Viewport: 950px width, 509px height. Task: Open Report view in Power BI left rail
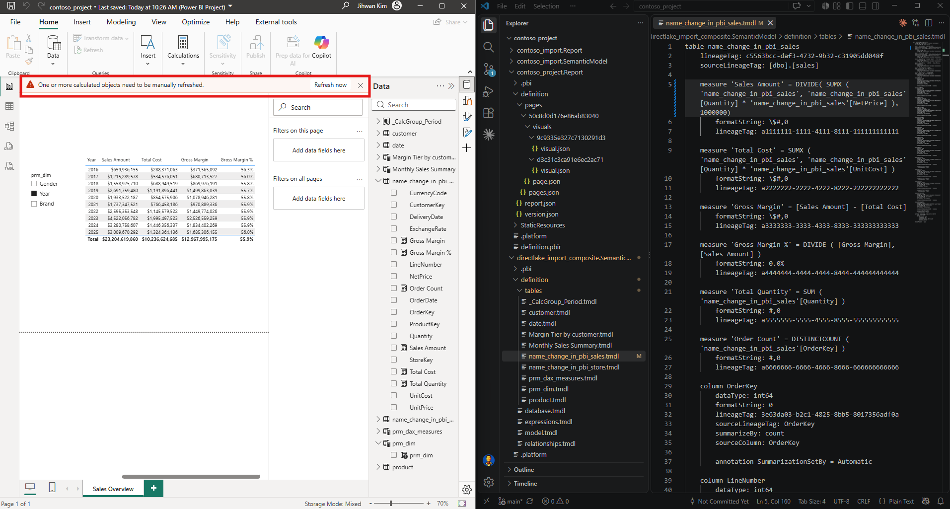[9, 86]
